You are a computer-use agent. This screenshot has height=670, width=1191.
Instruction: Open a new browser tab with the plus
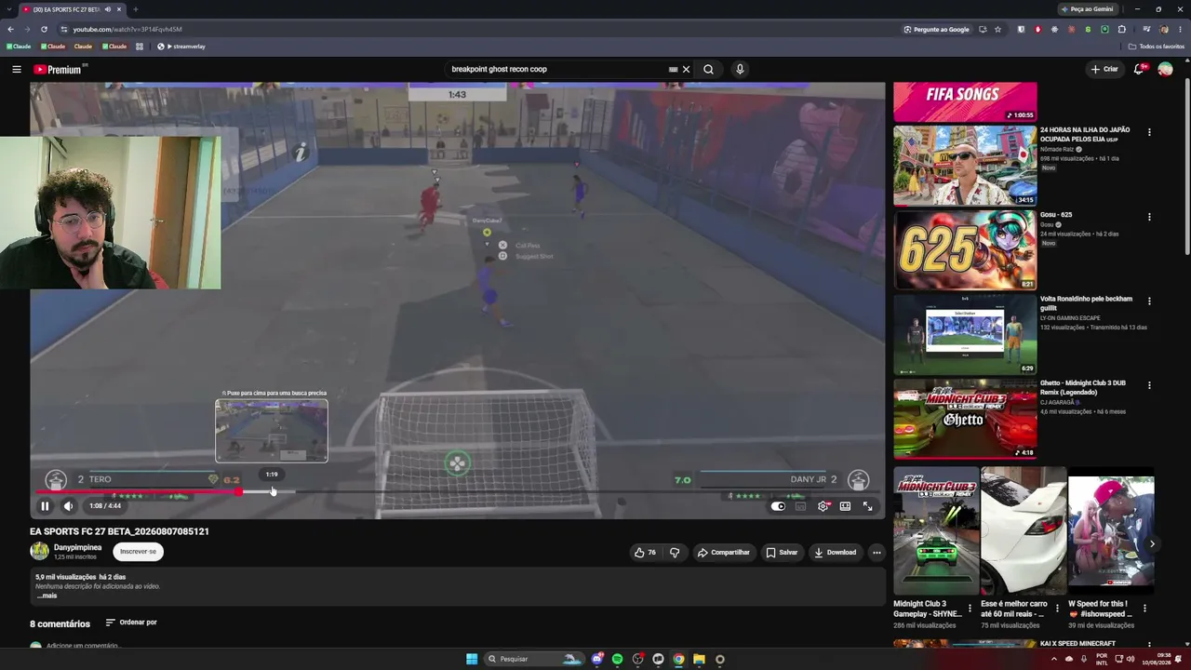(x=136, y=9)
